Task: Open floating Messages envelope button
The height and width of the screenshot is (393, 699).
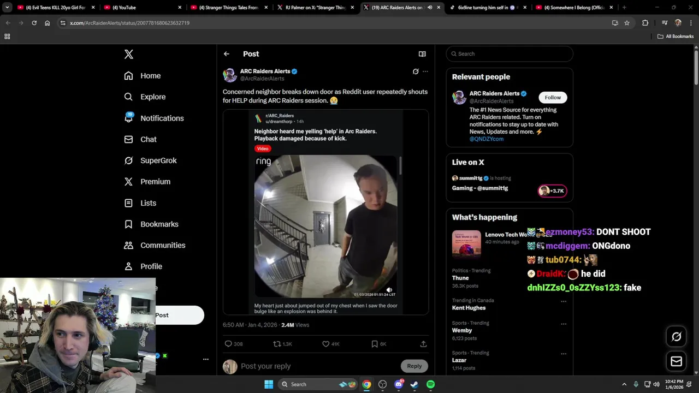Action: 676,361
